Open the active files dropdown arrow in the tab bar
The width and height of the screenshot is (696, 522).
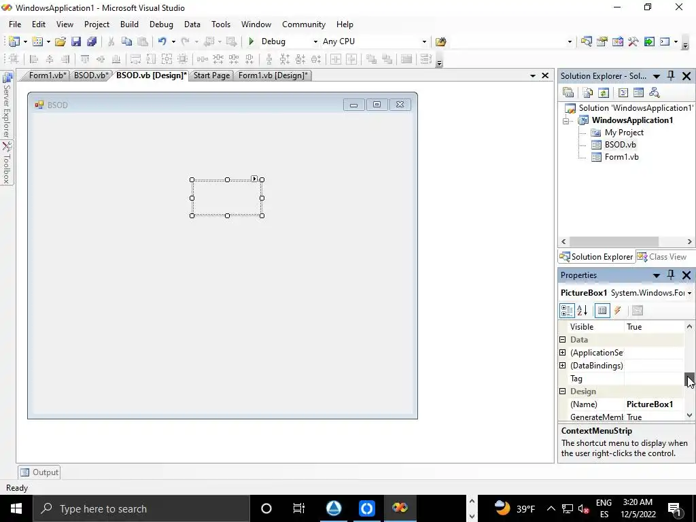pos(533,76)
